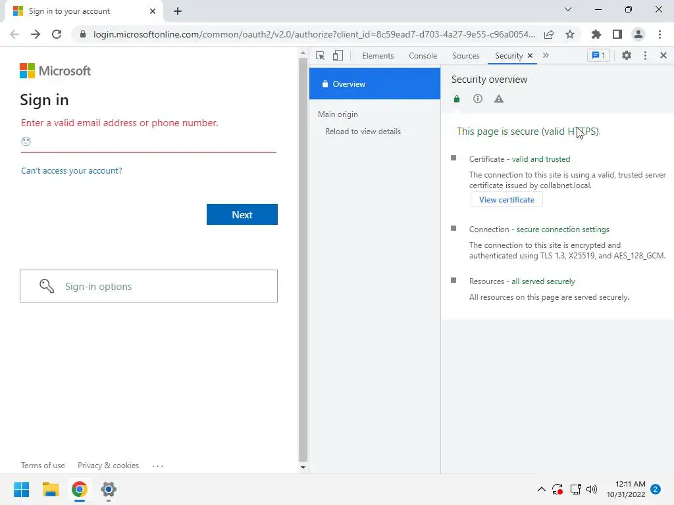Click the browser back arrow

click(14, 34)
